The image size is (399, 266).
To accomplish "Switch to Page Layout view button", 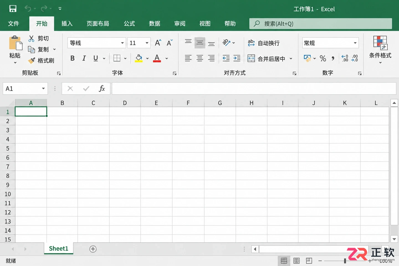I will [x=296, y=261].
